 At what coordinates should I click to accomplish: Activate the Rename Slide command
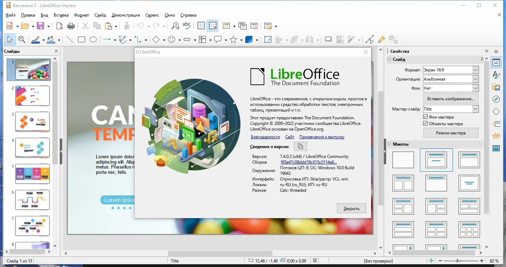[x=100, y=15]
